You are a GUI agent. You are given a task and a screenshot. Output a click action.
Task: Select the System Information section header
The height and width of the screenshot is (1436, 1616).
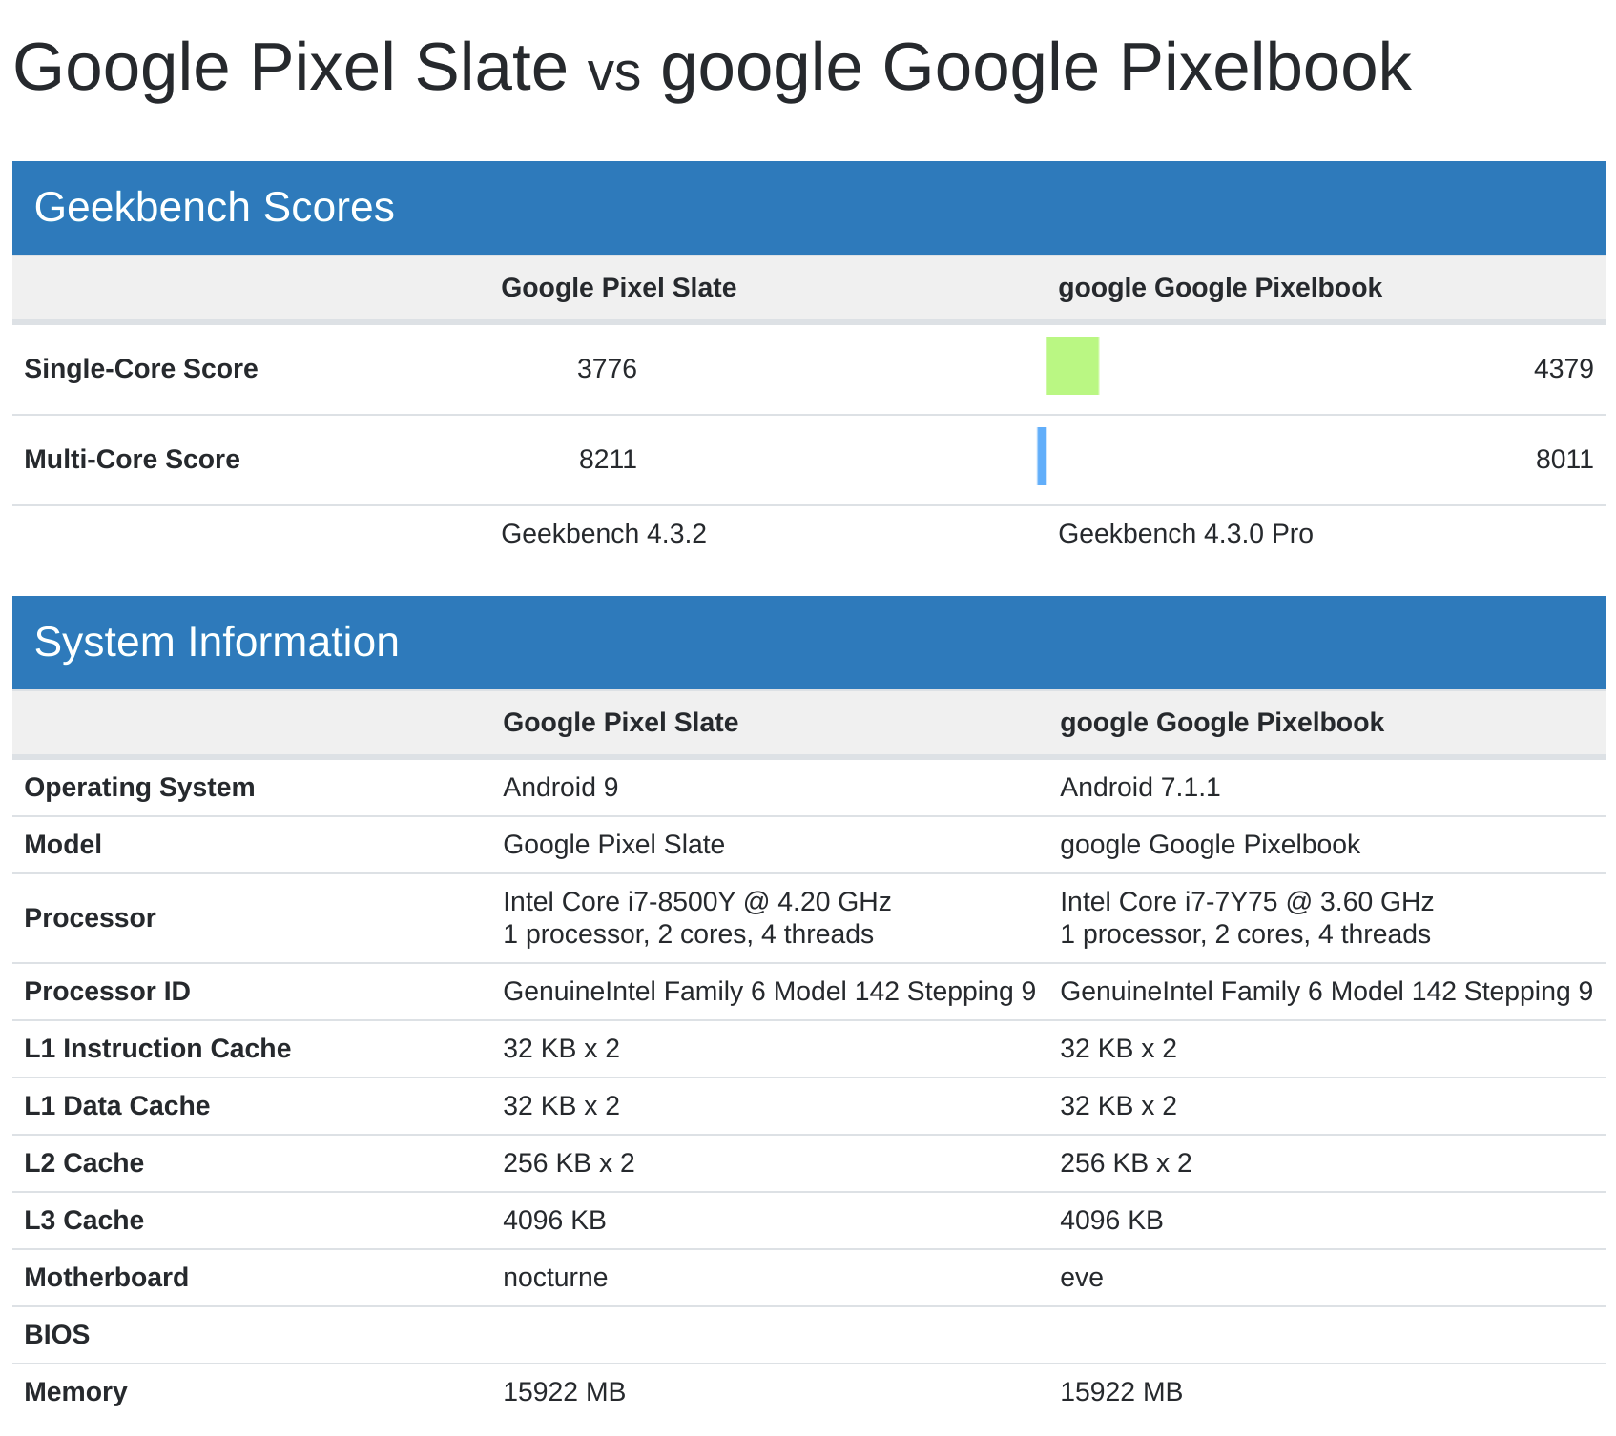[217, 643]
